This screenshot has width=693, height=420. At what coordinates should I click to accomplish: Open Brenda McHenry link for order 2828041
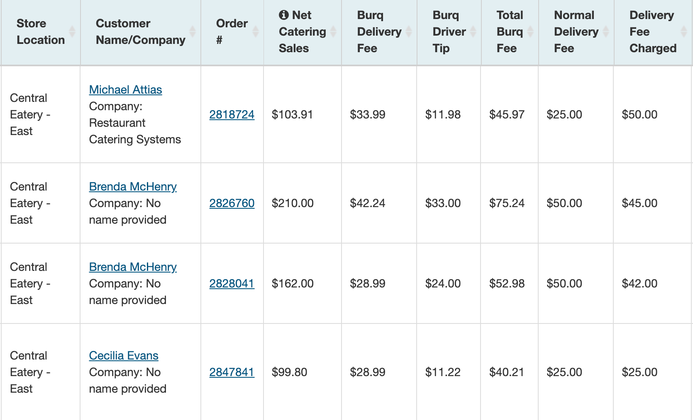tap(133, 267)
